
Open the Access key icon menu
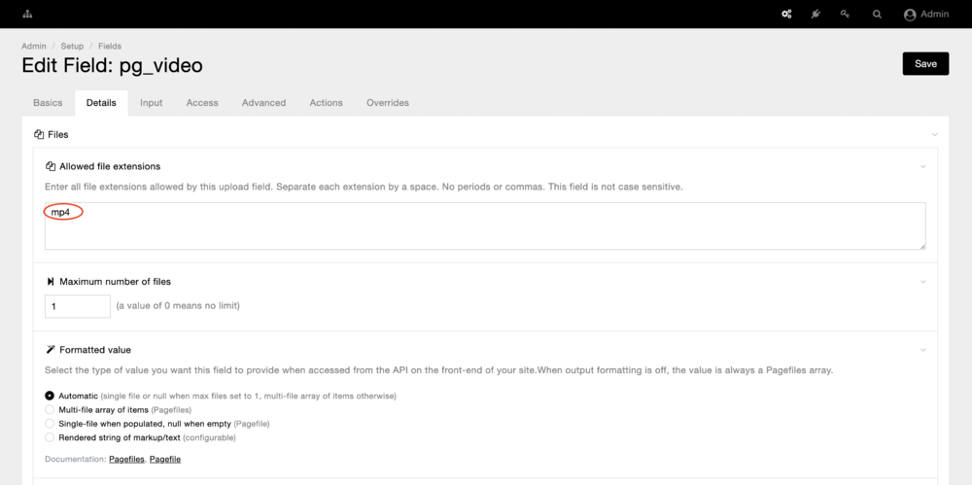[x=846, y=15]
